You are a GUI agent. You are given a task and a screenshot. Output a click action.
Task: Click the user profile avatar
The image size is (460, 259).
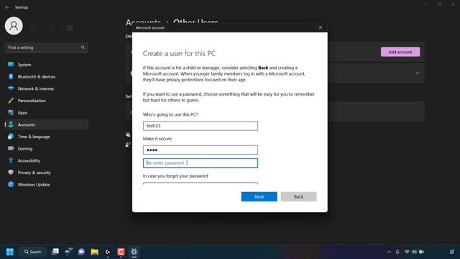14,26
